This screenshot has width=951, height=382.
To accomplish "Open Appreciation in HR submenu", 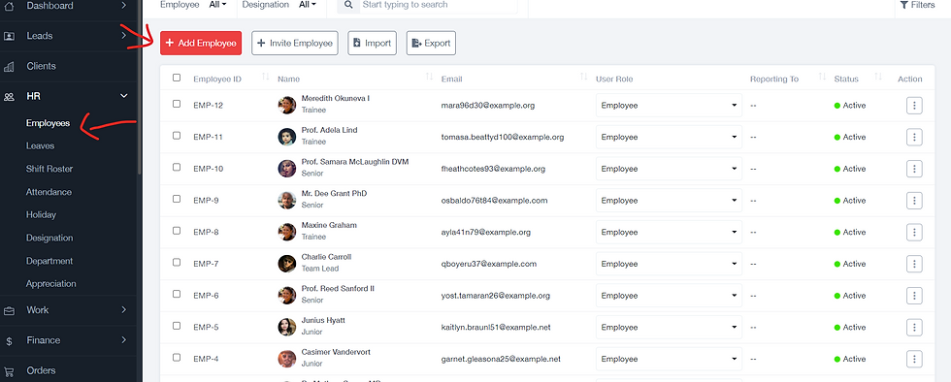I will (50, 284).
